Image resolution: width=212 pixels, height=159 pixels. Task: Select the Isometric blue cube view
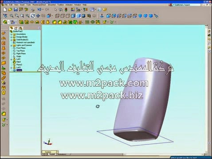[x=140, y=15]
